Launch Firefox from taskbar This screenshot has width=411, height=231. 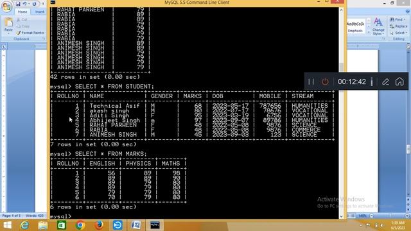tap(98, 225)
